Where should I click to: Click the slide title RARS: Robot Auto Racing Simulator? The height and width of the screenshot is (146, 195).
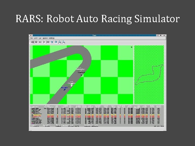[x=97, y=19]
